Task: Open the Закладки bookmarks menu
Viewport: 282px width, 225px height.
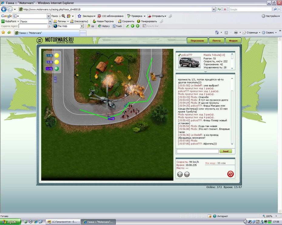Action: pyautogui.click(x=86, y=16)
